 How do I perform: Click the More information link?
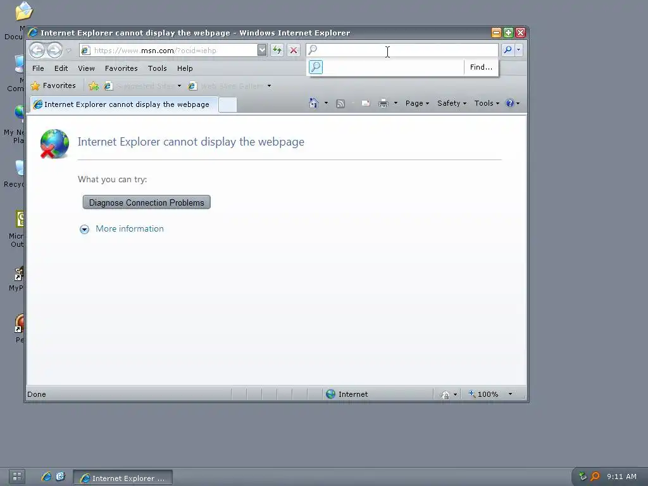point(129,229)
